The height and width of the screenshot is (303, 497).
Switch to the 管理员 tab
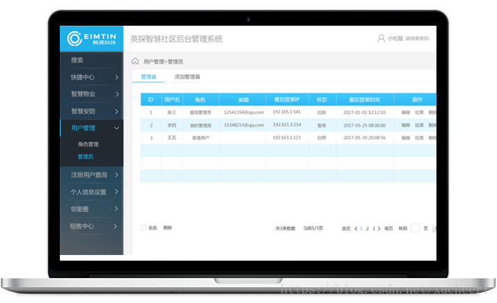(x=148, y=76)
